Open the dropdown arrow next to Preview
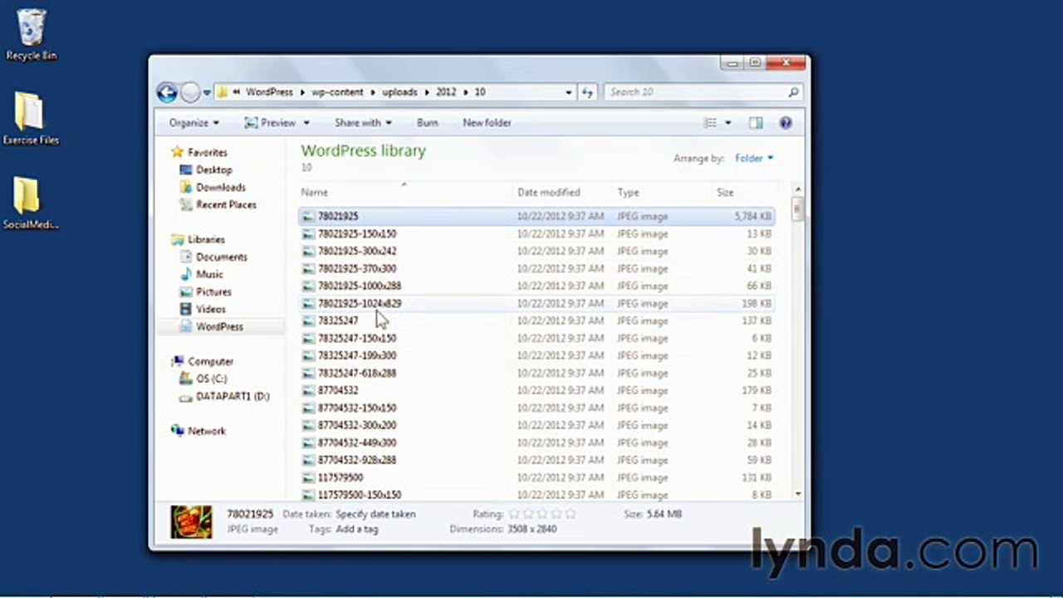The width and height of the screenshot is (1063, 598). point(306,123)
